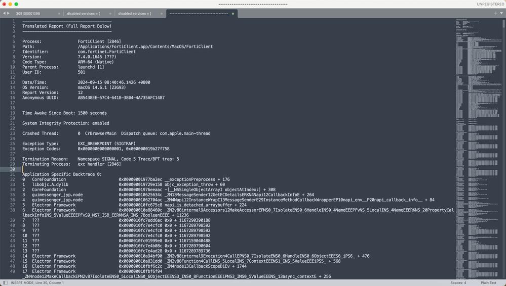The image size is (506, 286).
Task: Switch to disabled services tab beside 305100001395 tab
Action: 83,14
